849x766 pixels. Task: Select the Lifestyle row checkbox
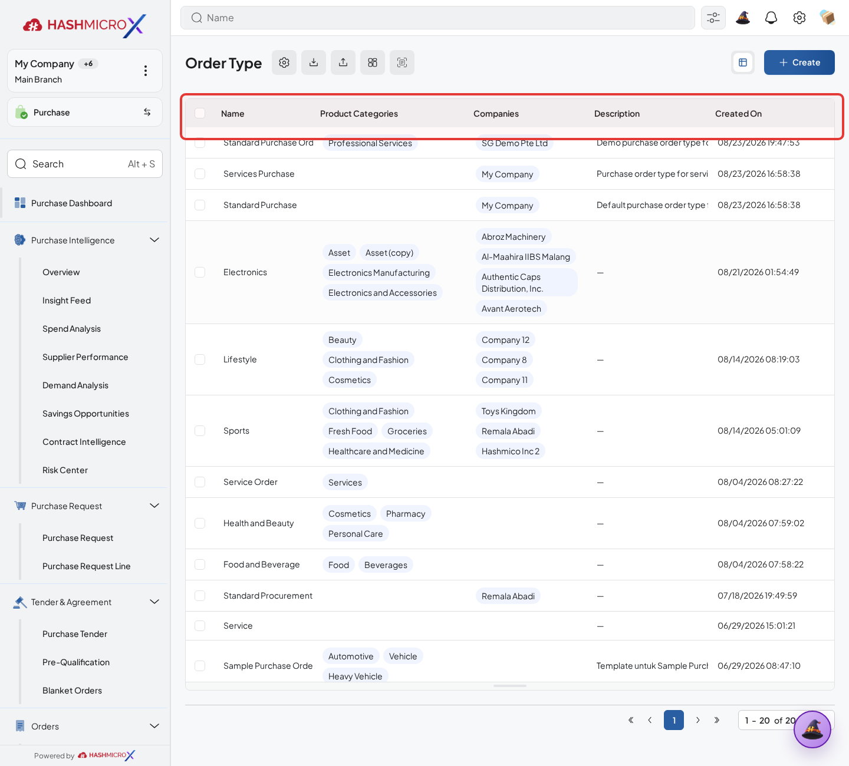coord(200,359)
